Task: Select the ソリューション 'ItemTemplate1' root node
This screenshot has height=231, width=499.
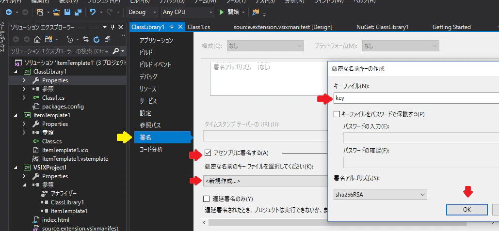Action: (76, 62)
